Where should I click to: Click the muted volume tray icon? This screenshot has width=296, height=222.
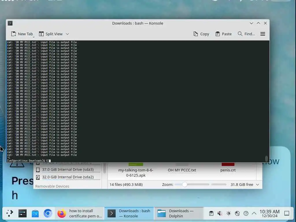220,214
